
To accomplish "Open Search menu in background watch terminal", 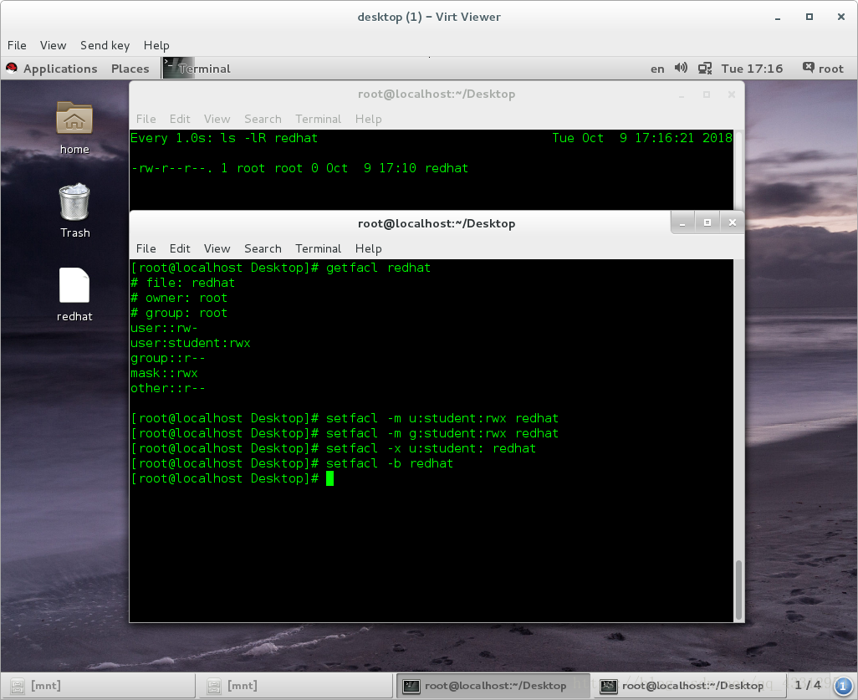I will tap(263, 119).
